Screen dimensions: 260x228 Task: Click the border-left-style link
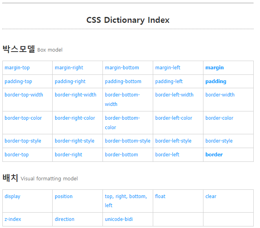[x=173, y=141]
